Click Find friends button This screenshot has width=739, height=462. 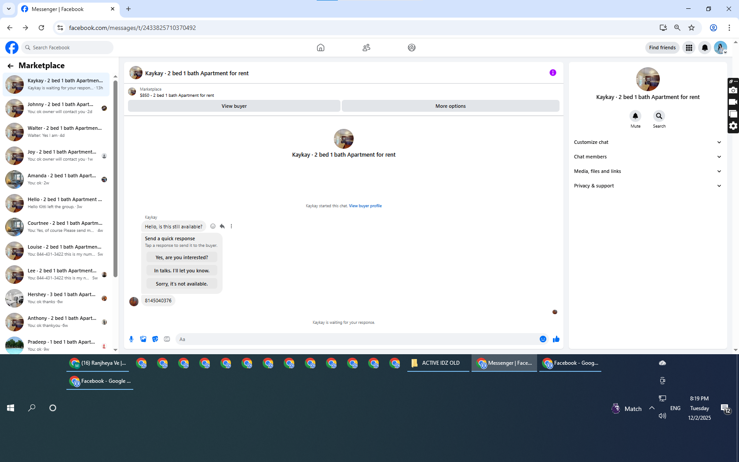(662, 48)
